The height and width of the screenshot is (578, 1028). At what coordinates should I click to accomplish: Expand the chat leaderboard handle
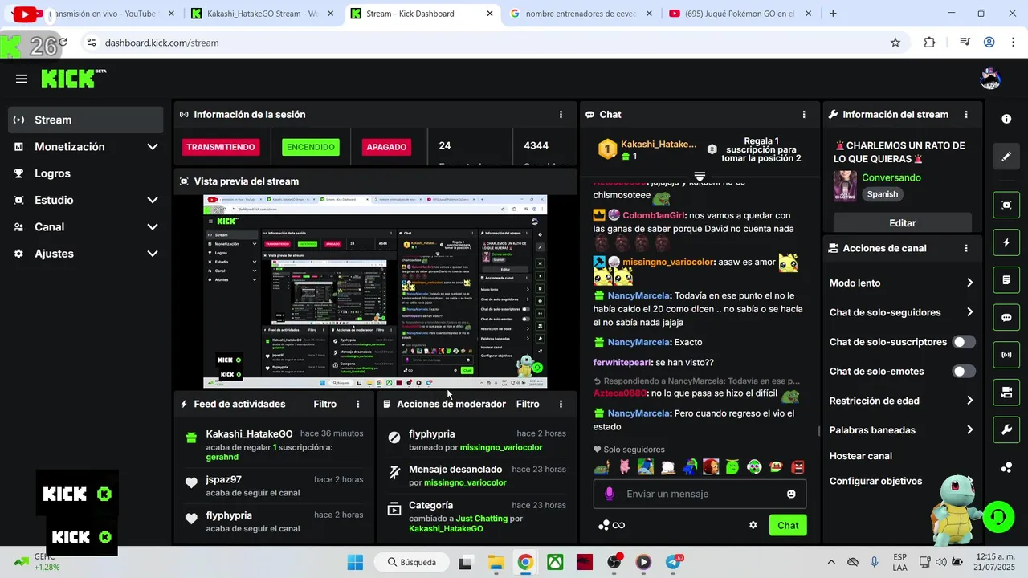pos(700,176)
